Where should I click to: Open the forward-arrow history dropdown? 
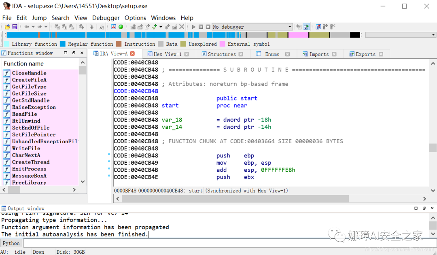[x=46, y=27]
